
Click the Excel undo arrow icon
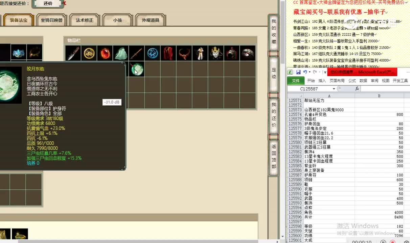pos(305,72)
